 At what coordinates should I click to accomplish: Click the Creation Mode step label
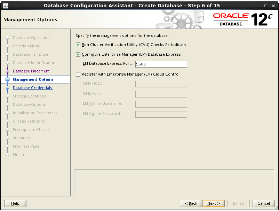(x=26, y=46)
